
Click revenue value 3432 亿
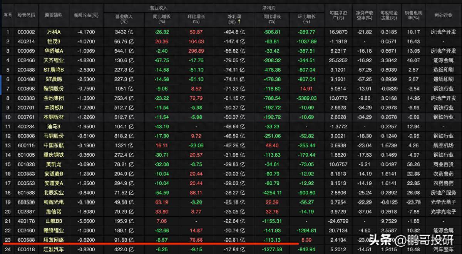click(x=124, y=32)
